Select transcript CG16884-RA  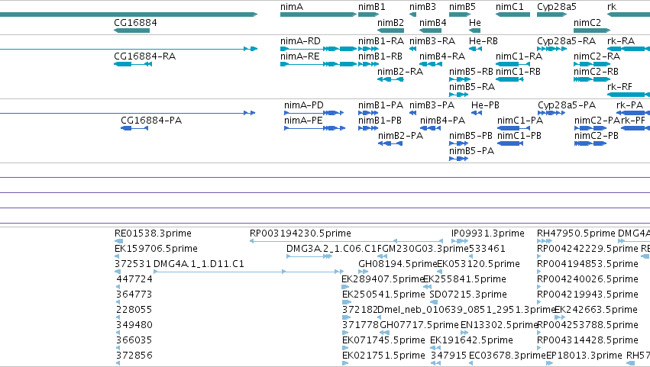(133, 64)
